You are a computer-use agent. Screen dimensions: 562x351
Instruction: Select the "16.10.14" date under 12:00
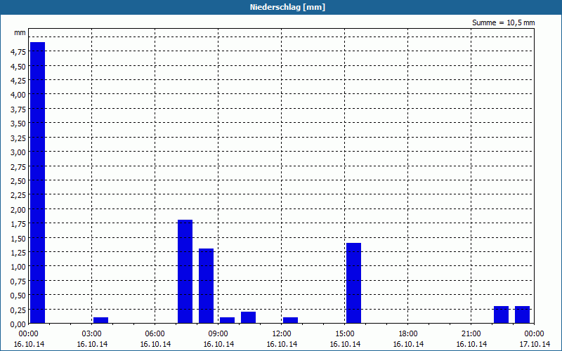pos(282,344)
